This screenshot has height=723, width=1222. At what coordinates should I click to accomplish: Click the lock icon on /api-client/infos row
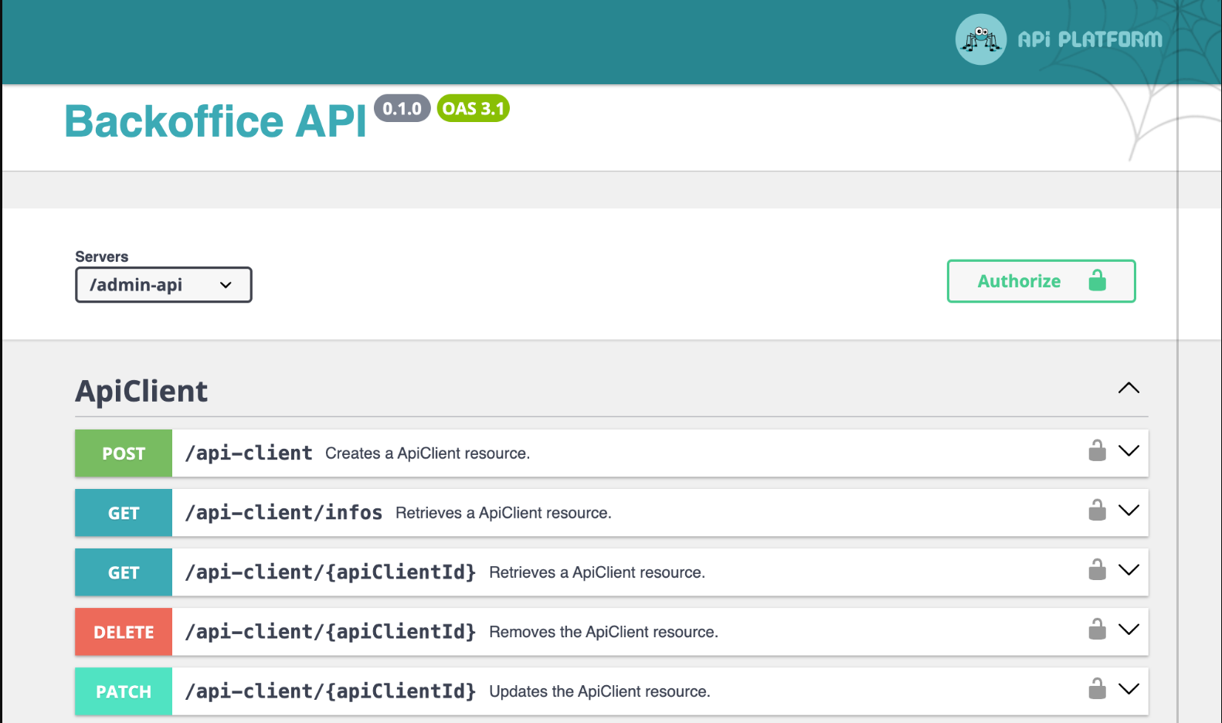click(x=1097, y=510)
